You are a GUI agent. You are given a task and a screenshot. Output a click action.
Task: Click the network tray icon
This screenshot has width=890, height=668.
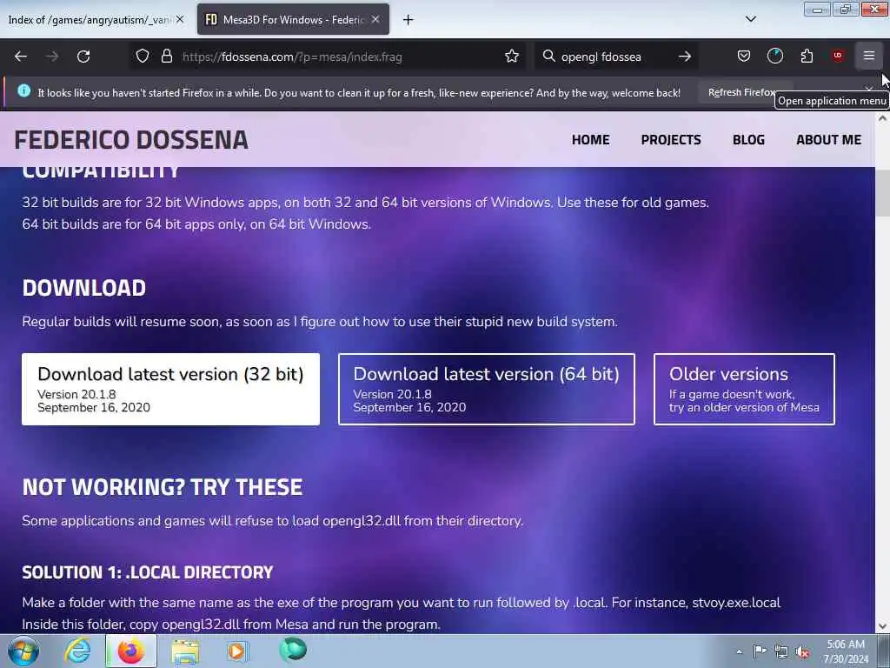pyautogui.click(x=781, y=652)
